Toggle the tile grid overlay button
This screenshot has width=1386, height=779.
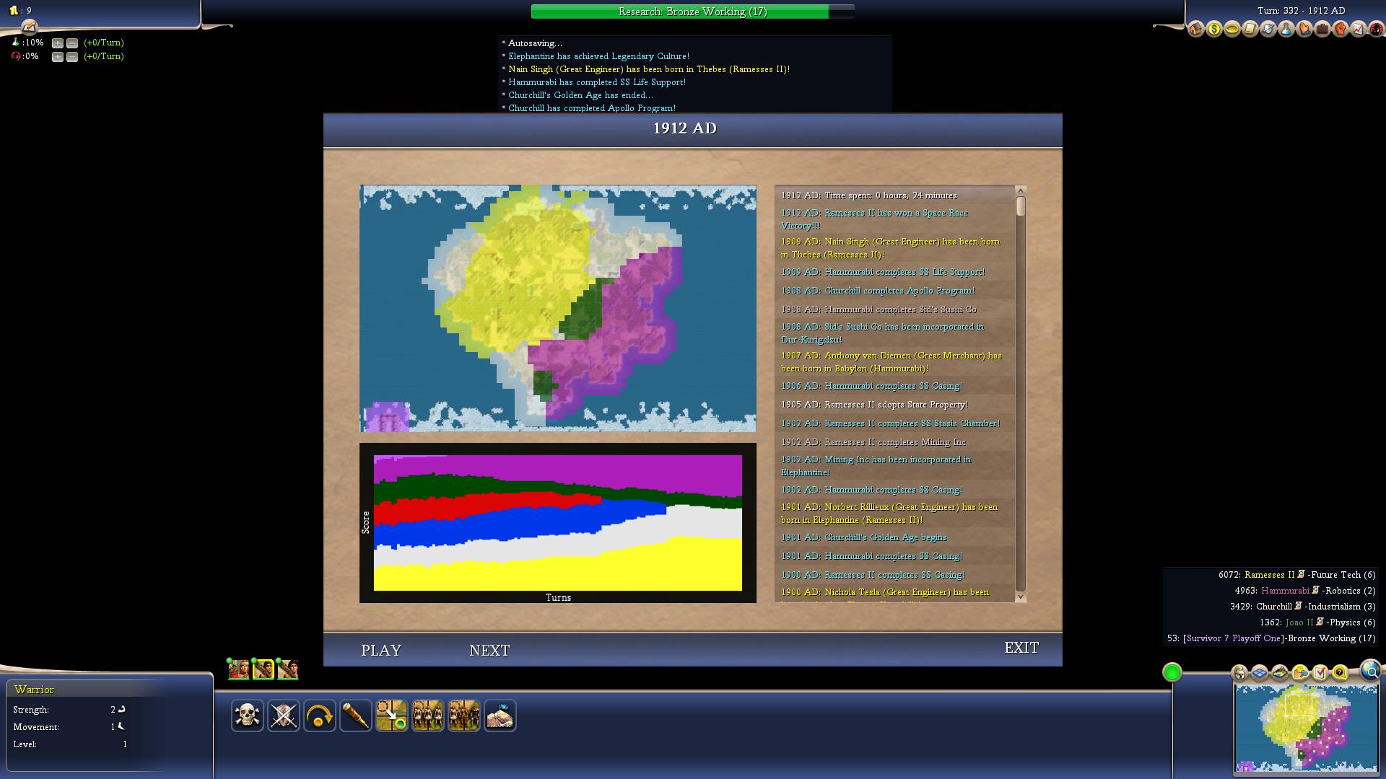point(1260,673)
